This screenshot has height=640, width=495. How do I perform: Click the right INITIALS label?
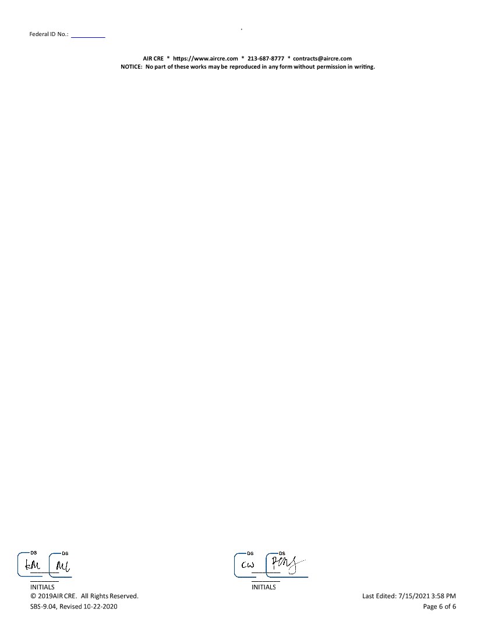click(264, 587)
